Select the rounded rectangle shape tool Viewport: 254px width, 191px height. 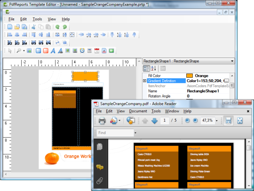click(39, 50)
